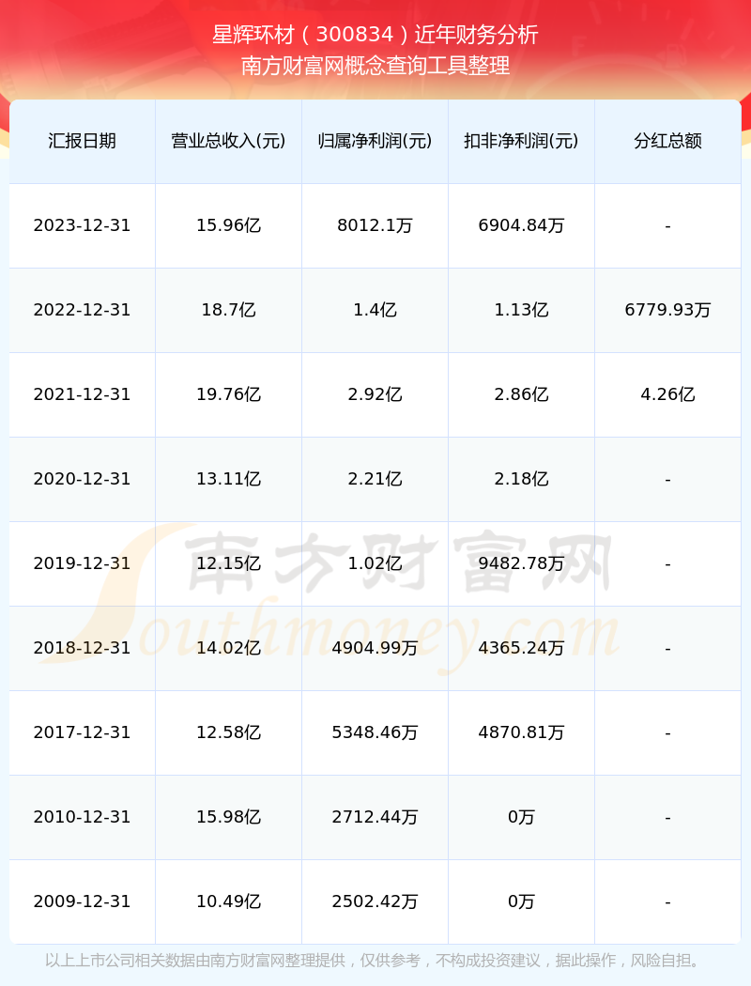This screenshot has height=986, width=751.
Task: Select the 4904.99万 net profit cell
Action: 375,648
